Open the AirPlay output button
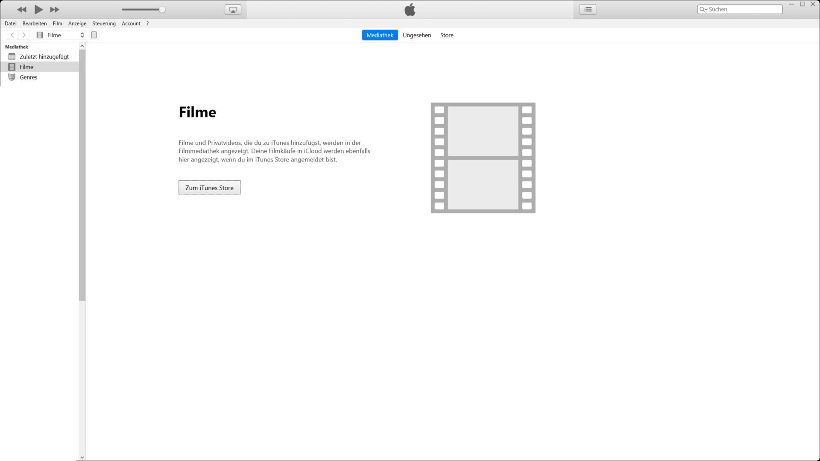 (x=233, y=9)
